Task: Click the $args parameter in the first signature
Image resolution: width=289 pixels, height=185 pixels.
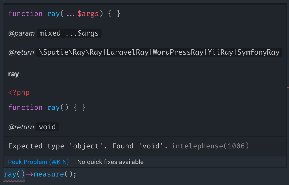Action: [x=88, y=14]
